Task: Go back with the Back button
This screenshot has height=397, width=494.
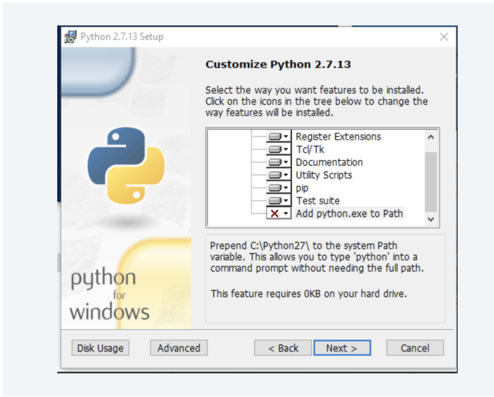Action: 283,348
